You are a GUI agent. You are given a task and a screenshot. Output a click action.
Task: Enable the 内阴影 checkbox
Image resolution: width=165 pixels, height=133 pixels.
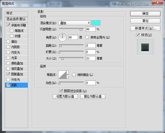coord(8,47)
